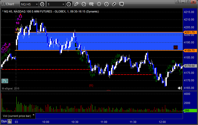Click the 4000 volume axis label
Image resolution: width=198 pixels, height=125 pixels.
pyautogui.click(x=187, y=94)
